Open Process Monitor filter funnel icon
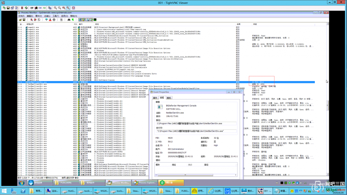347x195 pixels. (46, 20)
